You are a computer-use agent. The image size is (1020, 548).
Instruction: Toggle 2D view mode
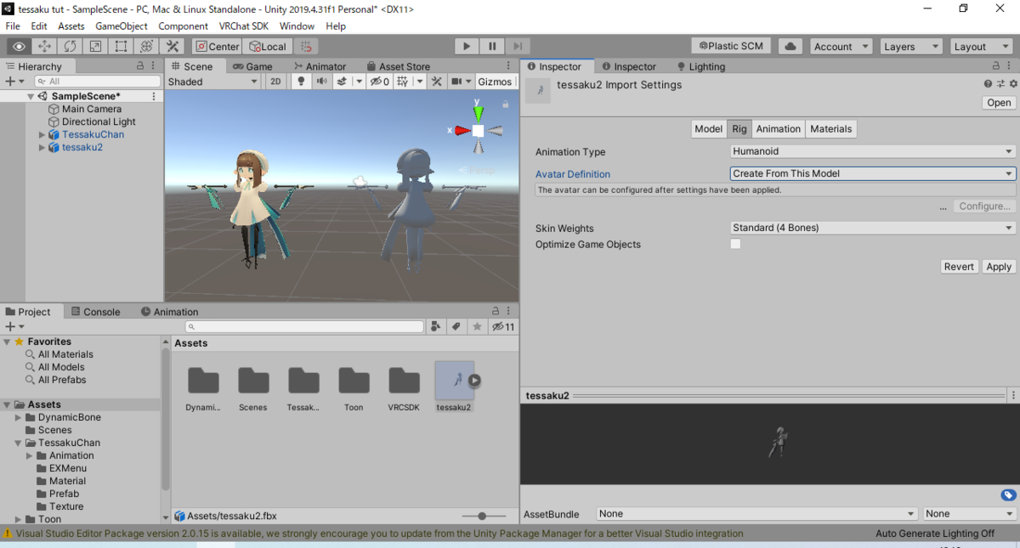coord(275,82)
